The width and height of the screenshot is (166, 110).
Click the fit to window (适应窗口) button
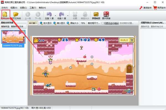(33, 23)
